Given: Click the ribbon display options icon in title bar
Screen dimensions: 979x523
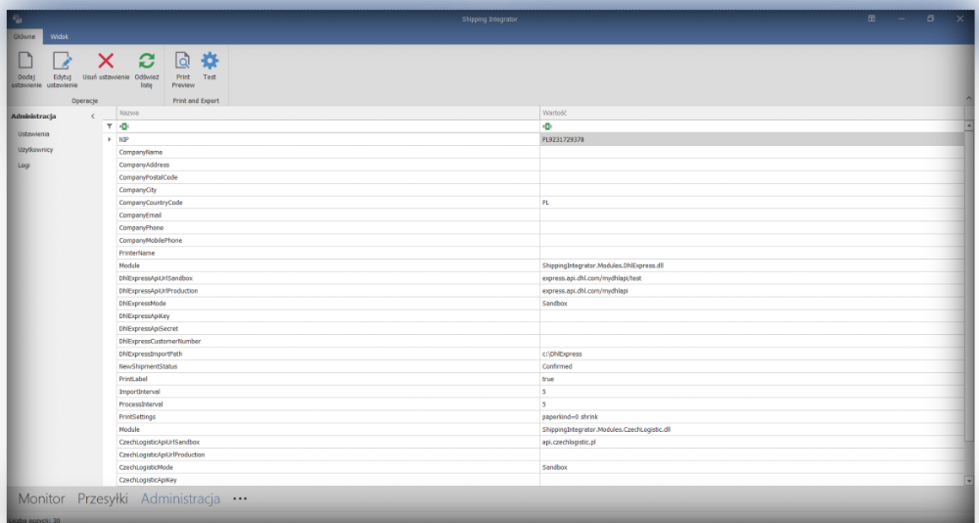Looking at the screenshot, I should [871, 19].
